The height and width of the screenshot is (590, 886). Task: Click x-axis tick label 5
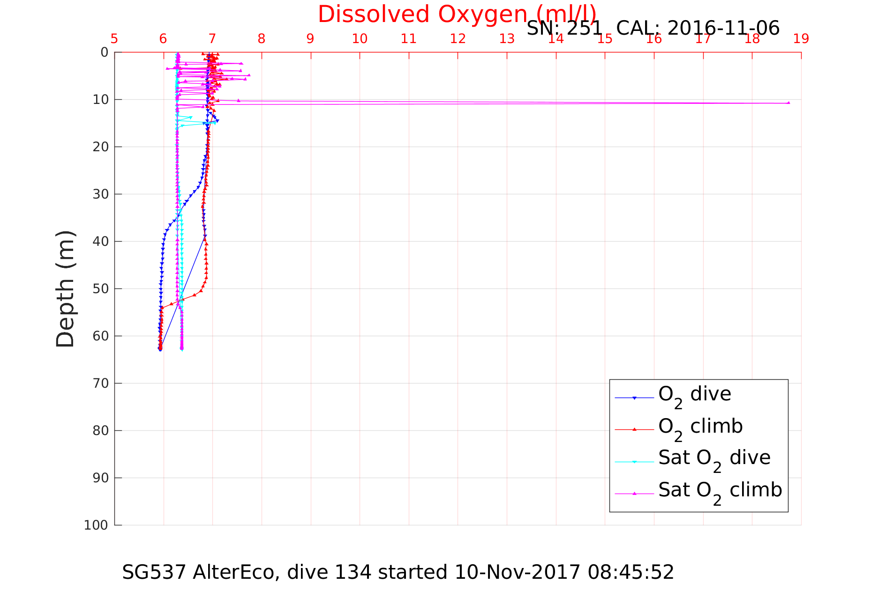tap(114, 39)
